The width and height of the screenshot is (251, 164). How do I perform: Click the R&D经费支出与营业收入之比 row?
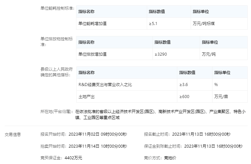pyautogui.click(x=105, y=85)
